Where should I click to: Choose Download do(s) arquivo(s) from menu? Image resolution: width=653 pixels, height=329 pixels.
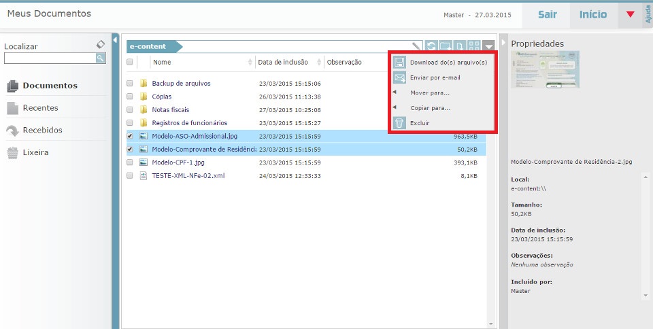pyautogui.click(x=448, y=63)
